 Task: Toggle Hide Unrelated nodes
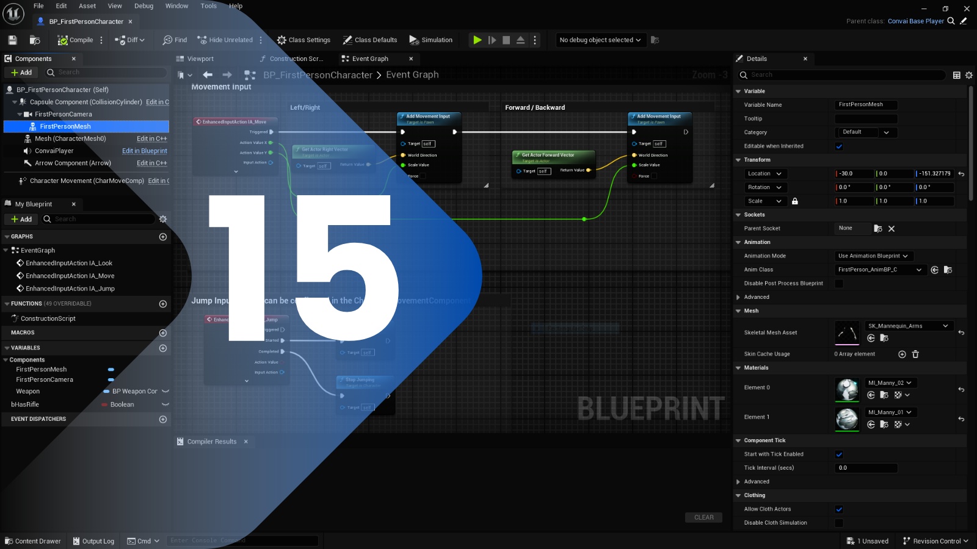[225, 40]
